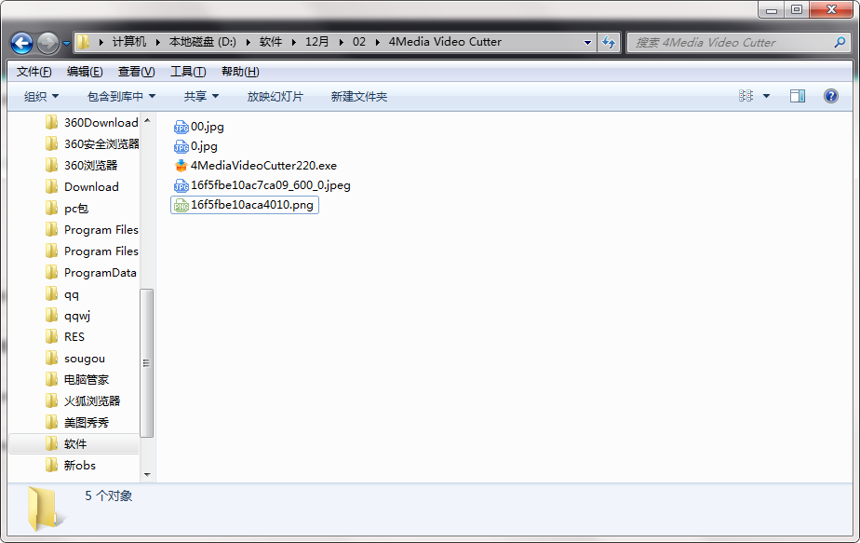The height and width of the screenshot is (543, 860).
Task: Open the 组织 dropdown
Action: 41,97
